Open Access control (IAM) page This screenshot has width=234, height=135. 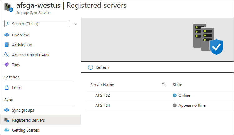[30, 55]
